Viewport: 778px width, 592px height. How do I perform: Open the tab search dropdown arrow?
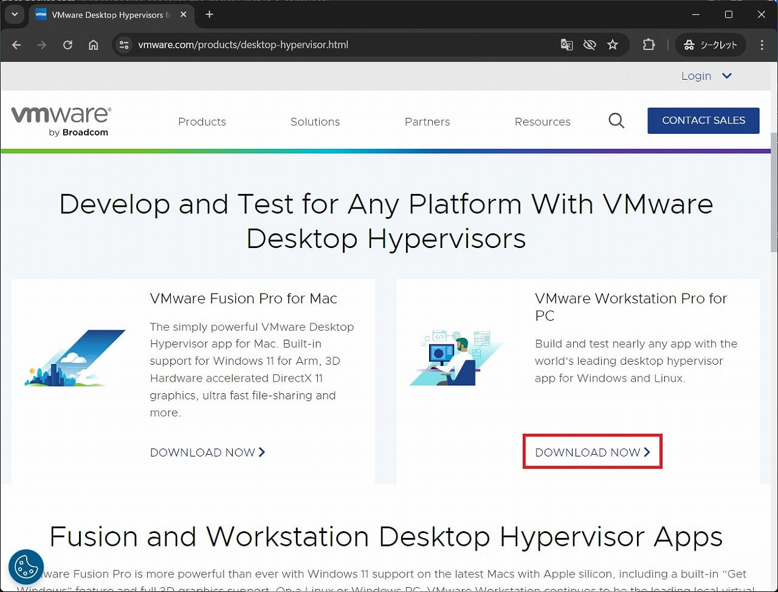click(x=15, y=14)
